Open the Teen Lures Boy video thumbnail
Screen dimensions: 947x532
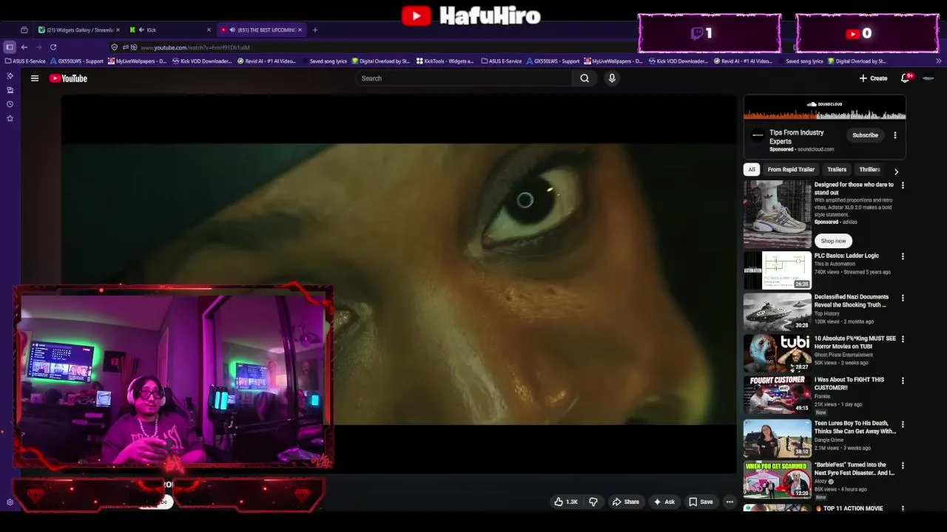778,438
